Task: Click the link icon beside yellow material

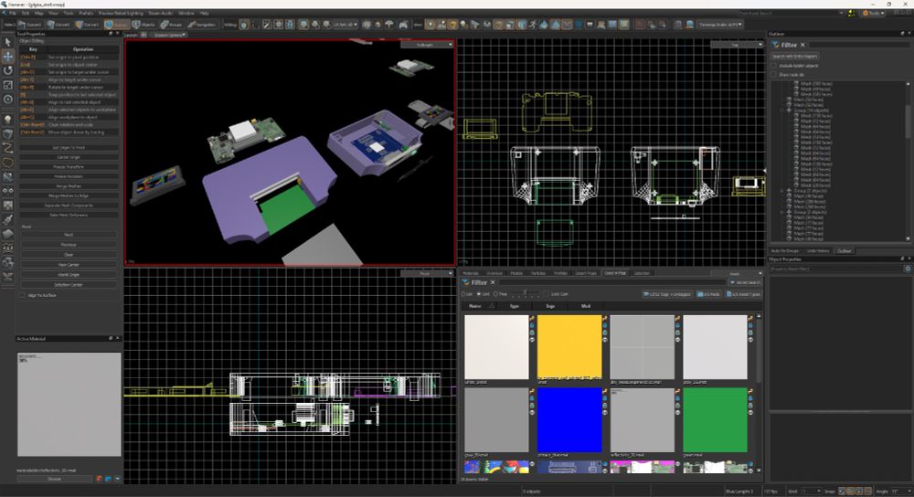Action: click(604, 319)
